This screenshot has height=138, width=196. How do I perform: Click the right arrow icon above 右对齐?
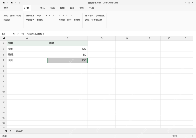pyautogui.click(x=71, y=16)
